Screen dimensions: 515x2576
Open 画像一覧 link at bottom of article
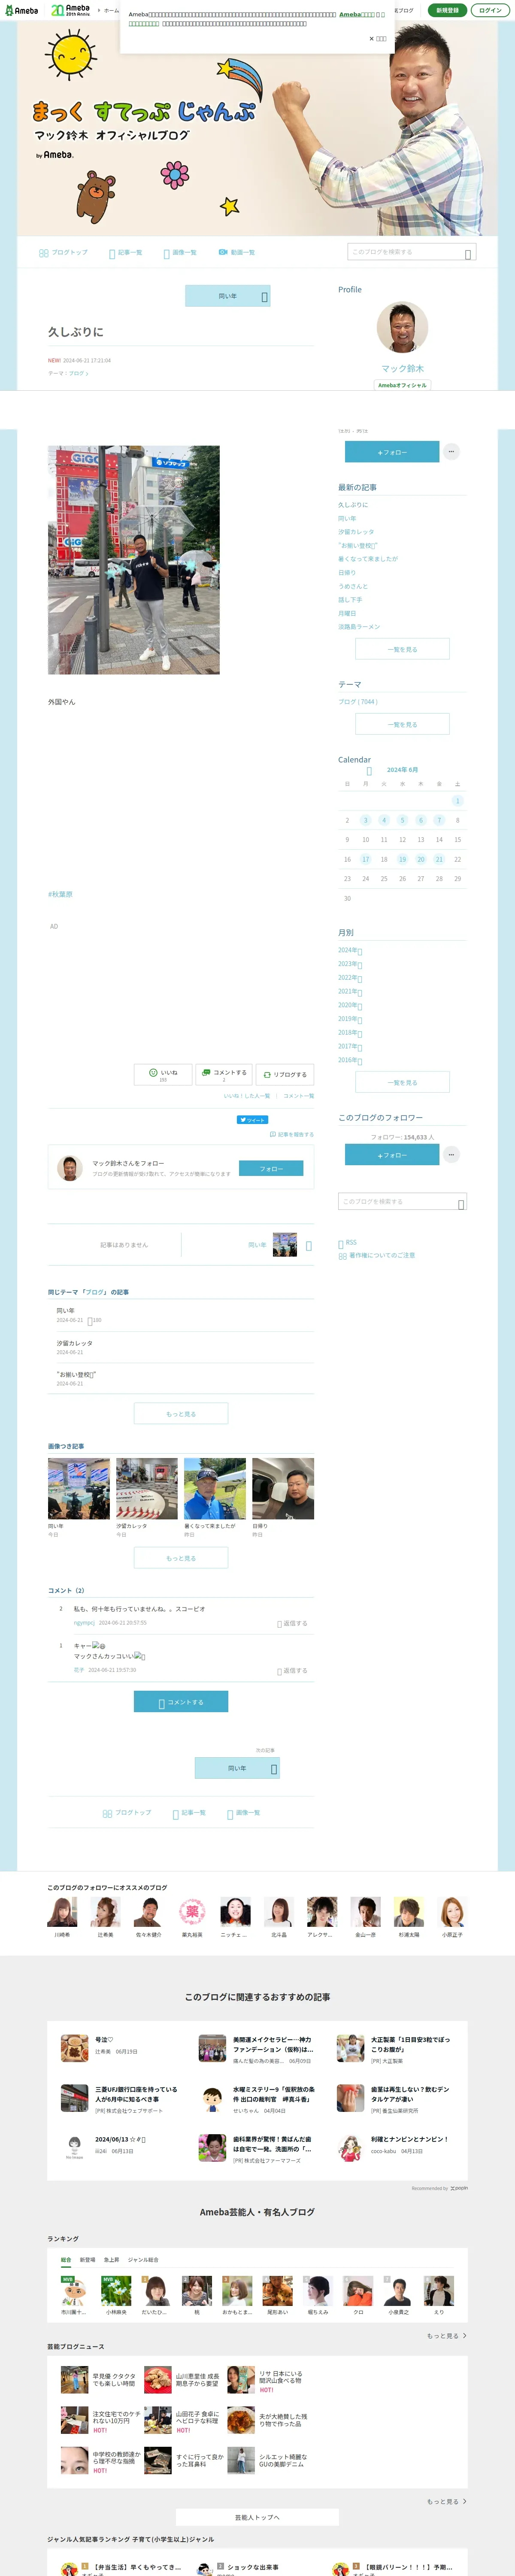244,1813
